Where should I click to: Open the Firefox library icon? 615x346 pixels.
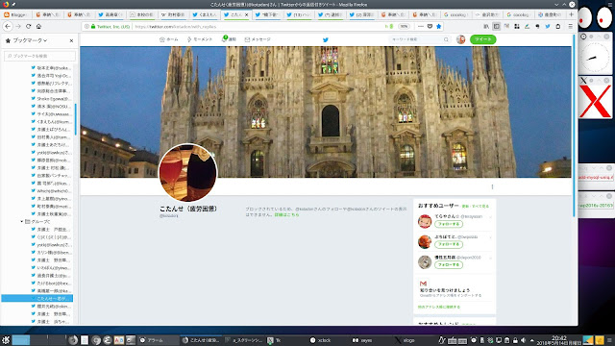tap(486, 26)
